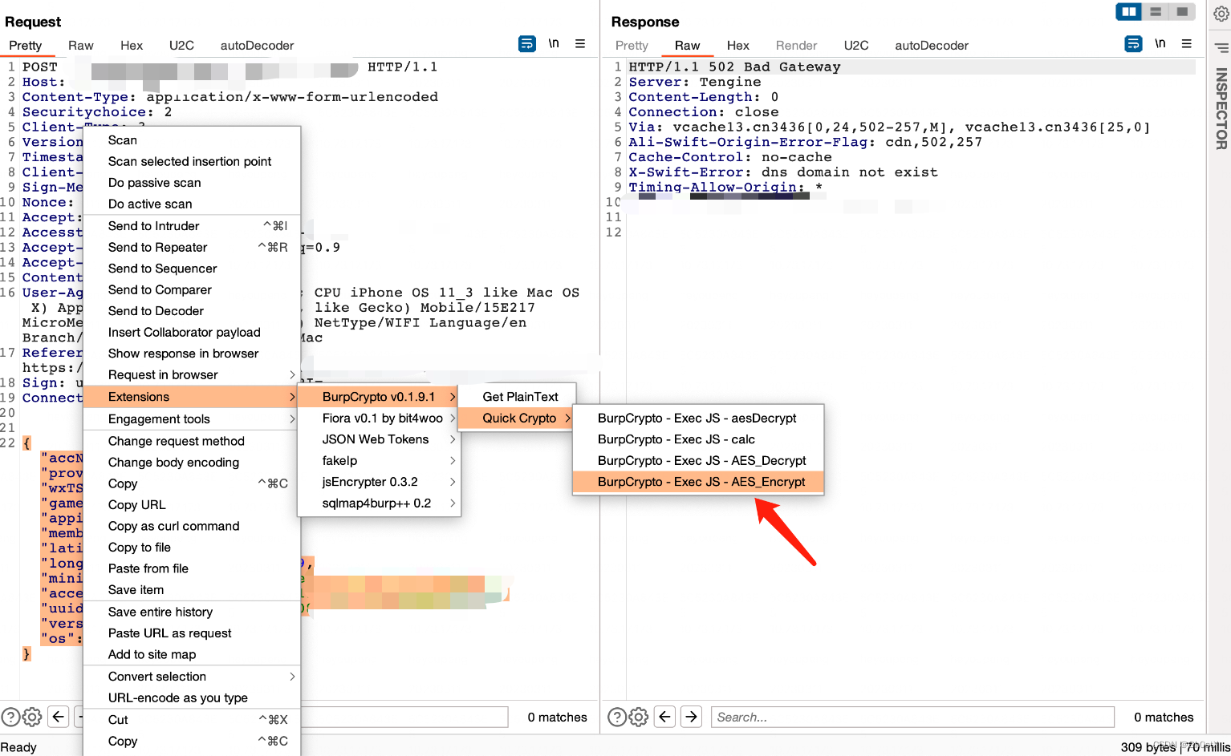Switch Request view to Pretty tab
The image size is (1231, 756).
pos(26,46)
